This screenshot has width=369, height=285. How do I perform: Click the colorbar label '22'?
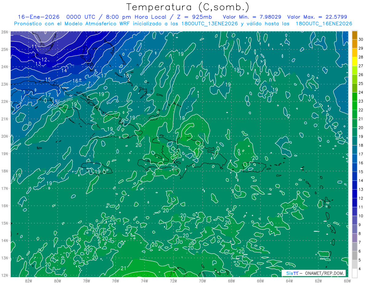pyautogui.click(x=361, y=110)
